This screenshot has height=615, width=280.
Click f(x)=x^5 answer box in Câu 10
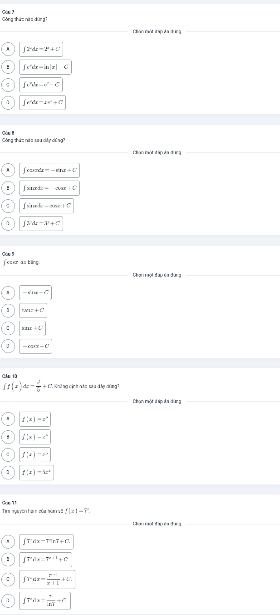click(35, 455)
